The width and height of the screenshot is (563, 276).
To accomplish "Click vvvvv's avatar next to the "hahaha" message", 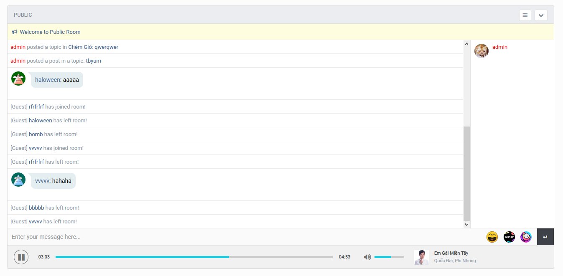I will click(18, 180).
